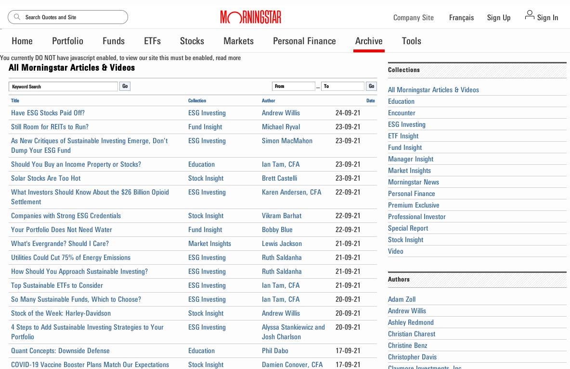570x369 pixels.
Task: Click the Sign In user icon
Action: pos(530,15)
